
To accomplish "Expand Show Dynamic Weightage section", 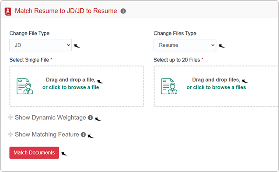I will coord(50,117).
